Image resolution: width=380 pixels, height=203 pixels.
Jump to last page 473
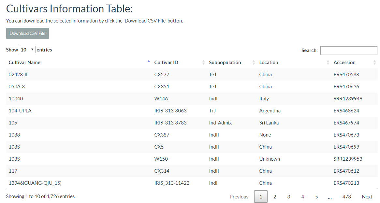click(x=346, y=197)
